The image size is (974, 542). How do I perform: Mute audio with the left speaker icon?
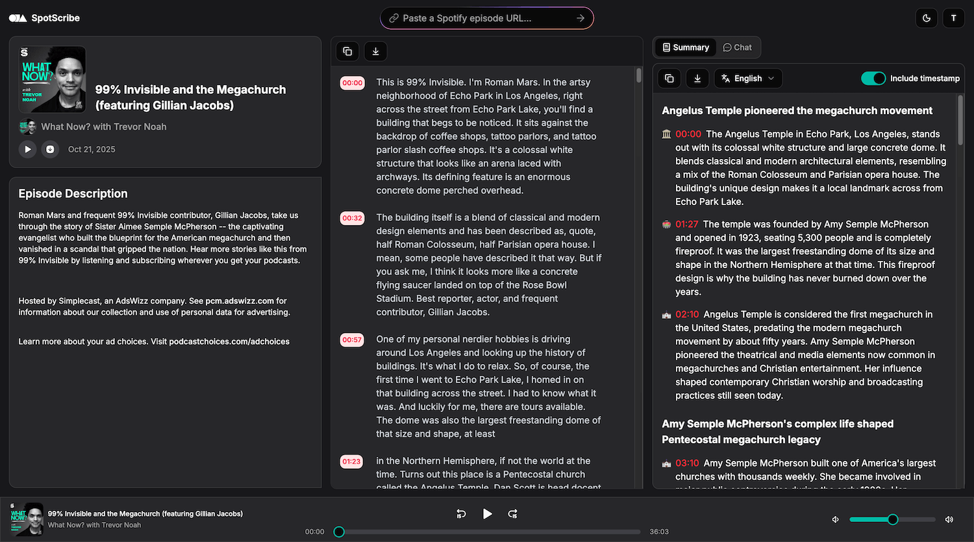pos(835,519)
